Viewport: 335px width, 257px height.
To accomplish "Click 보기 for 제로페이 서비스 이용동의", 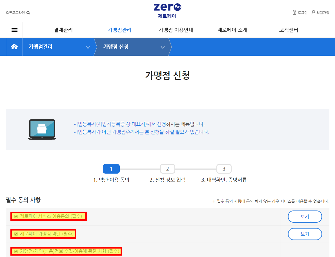I will [x=305, y=216].
